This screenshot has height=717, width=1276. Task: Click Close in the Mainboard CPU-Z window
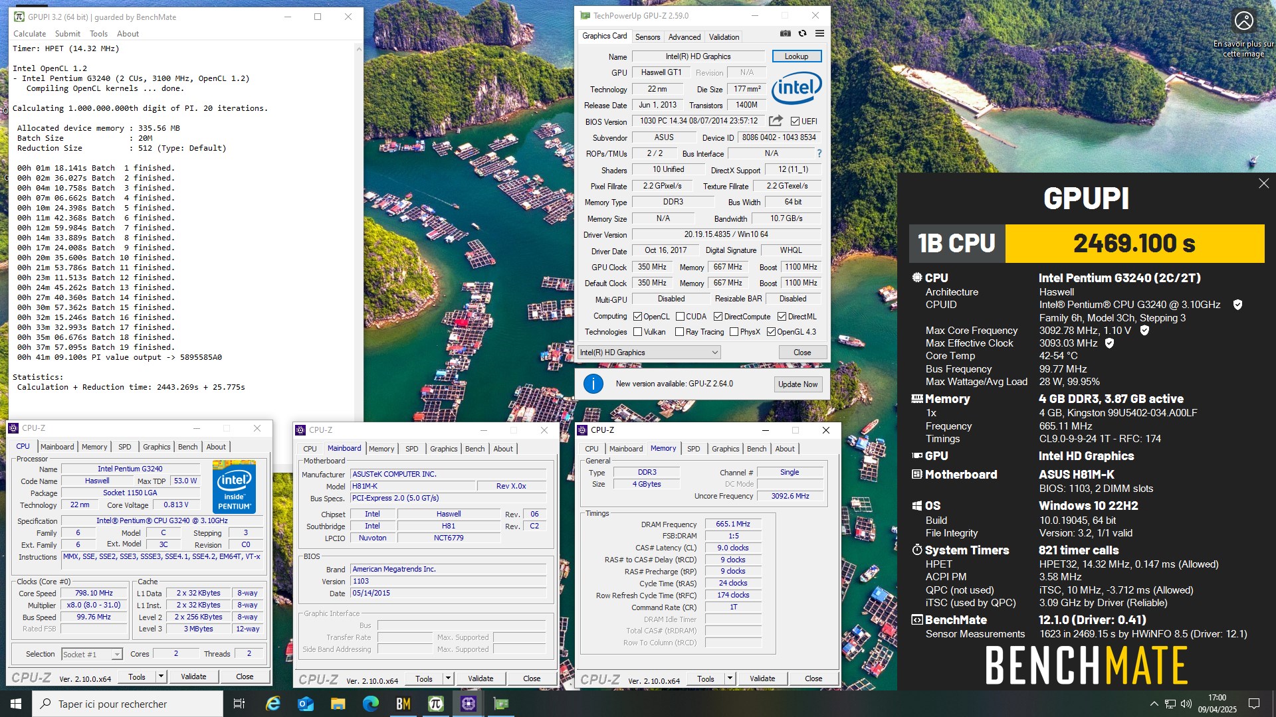(532, 678)
